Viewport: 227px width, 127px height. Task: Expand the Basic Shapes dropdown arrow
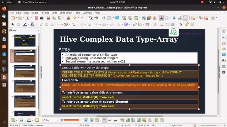[86, 24]
